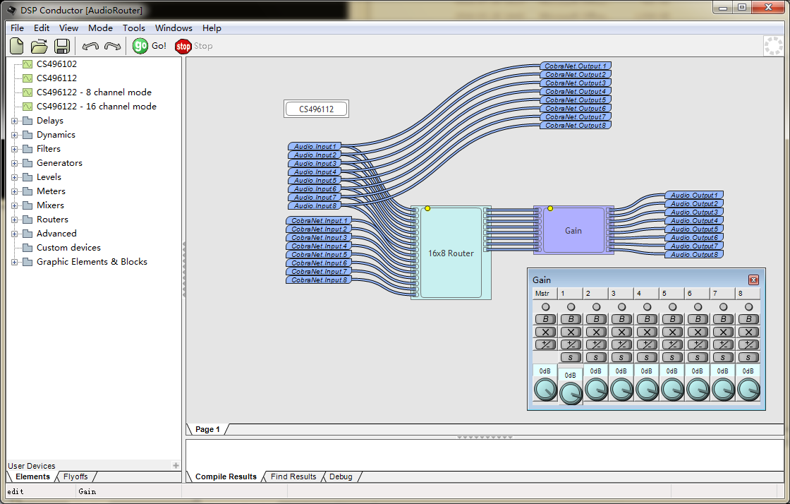790x504 pixels.
Task: Open the Mode menu
Action: point(100,28)
